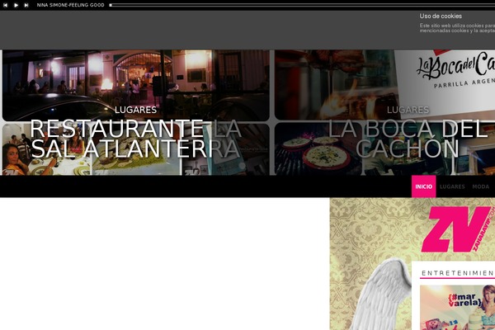Open the LUGARES menu item in navigation bar
The width and height of the screenshot is (495, 330).
pos(452,186)
